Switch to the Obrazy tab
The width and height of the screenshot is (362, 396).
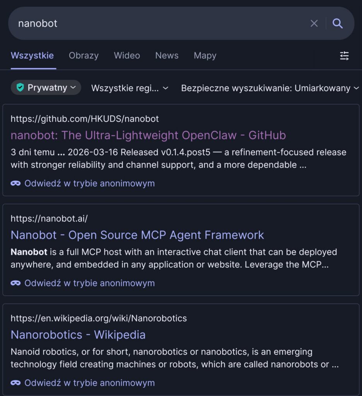coord(84,55)
